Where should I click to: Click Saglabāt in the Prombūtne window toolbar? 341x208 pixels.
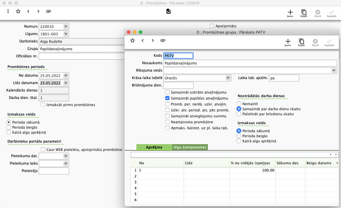click(331, 13)
